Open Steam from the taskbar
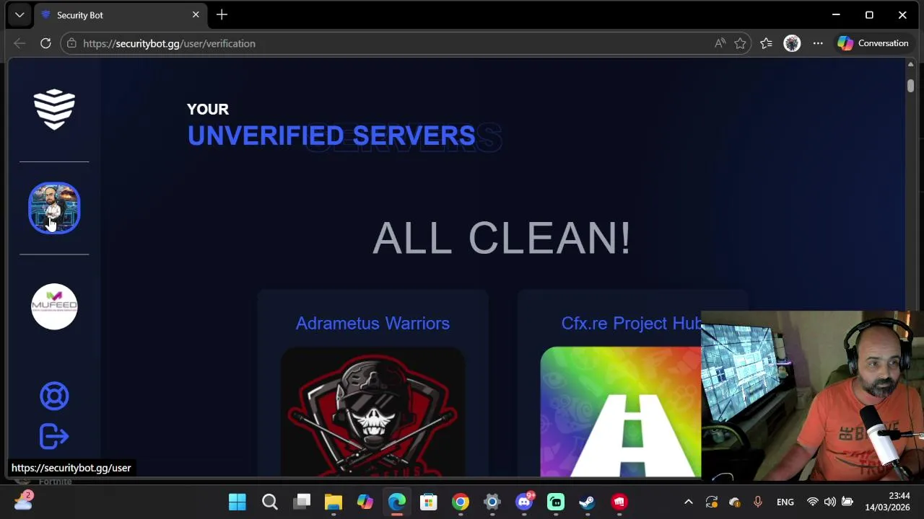Viewport: 924px width, 519px height. click(588, 502)
